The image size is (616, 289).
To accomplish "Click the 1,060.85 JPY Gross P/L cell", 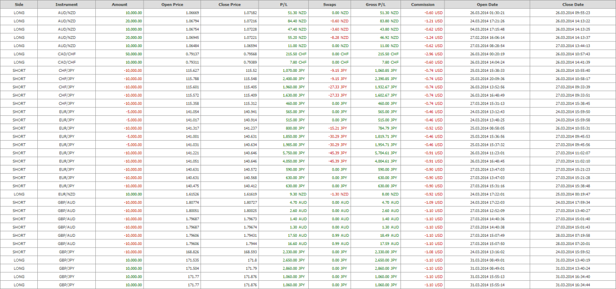I will [x=376, y=71].
